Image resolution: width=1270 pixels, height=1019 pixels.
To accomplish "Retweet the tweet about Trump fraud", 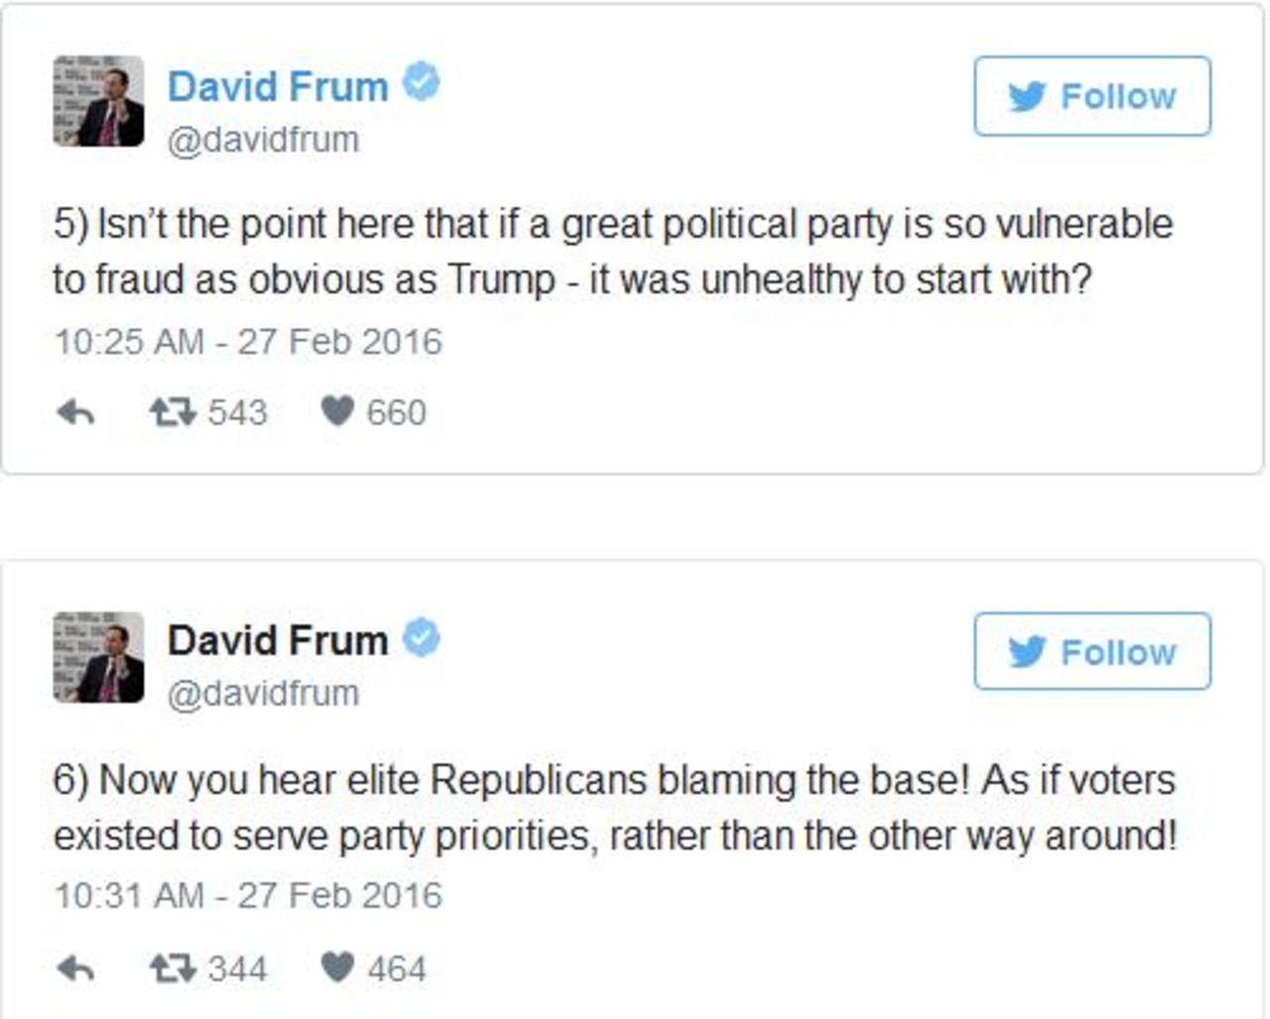I will coord(173,411).
